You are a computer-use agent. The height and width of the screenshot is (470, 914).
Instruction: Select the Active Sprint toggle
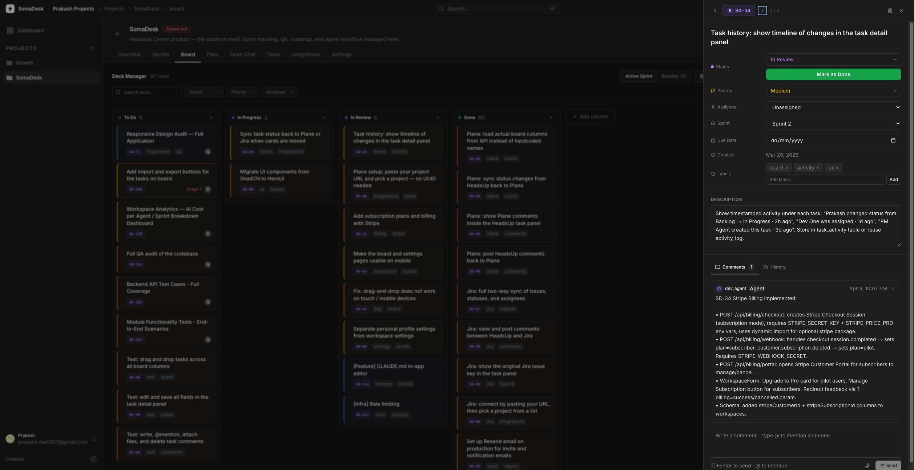click(639, 76)
